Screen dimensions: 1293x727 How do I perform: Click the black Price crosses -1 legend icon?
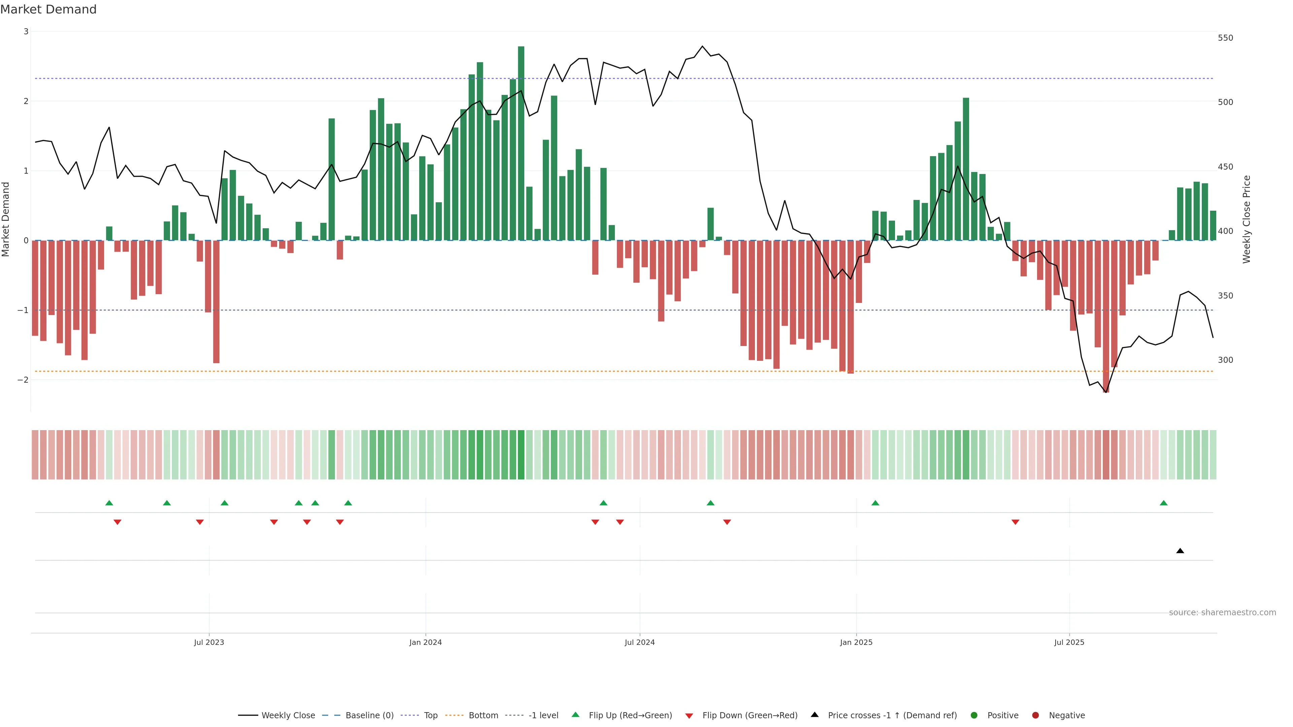(x=815, y=715)
